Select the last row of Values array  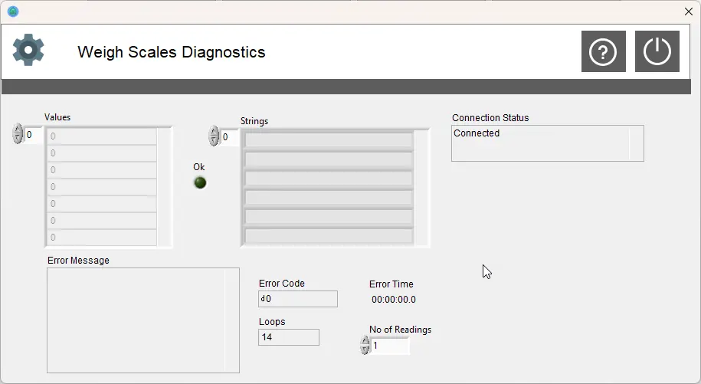pyautogui.click(x=102, y=238)
